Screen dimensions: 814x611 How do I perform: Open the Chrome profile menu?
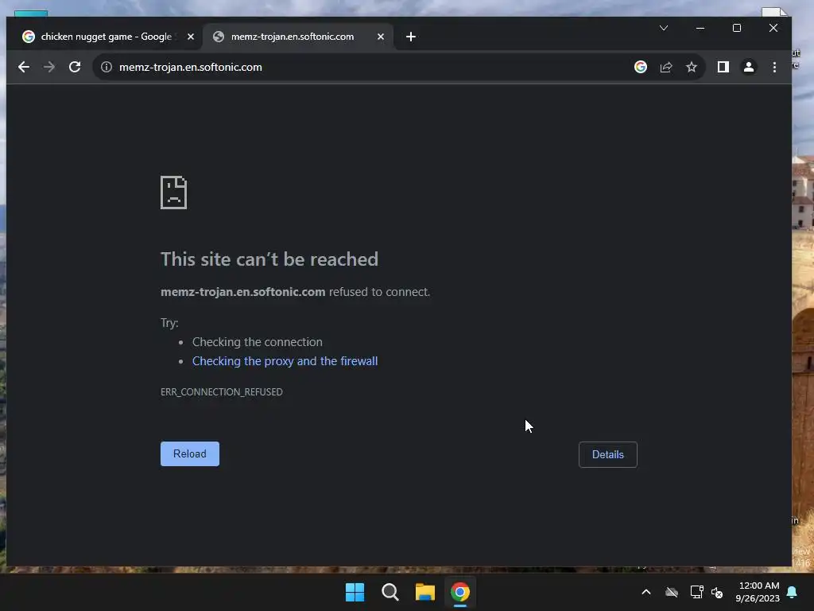coord(749,67)
